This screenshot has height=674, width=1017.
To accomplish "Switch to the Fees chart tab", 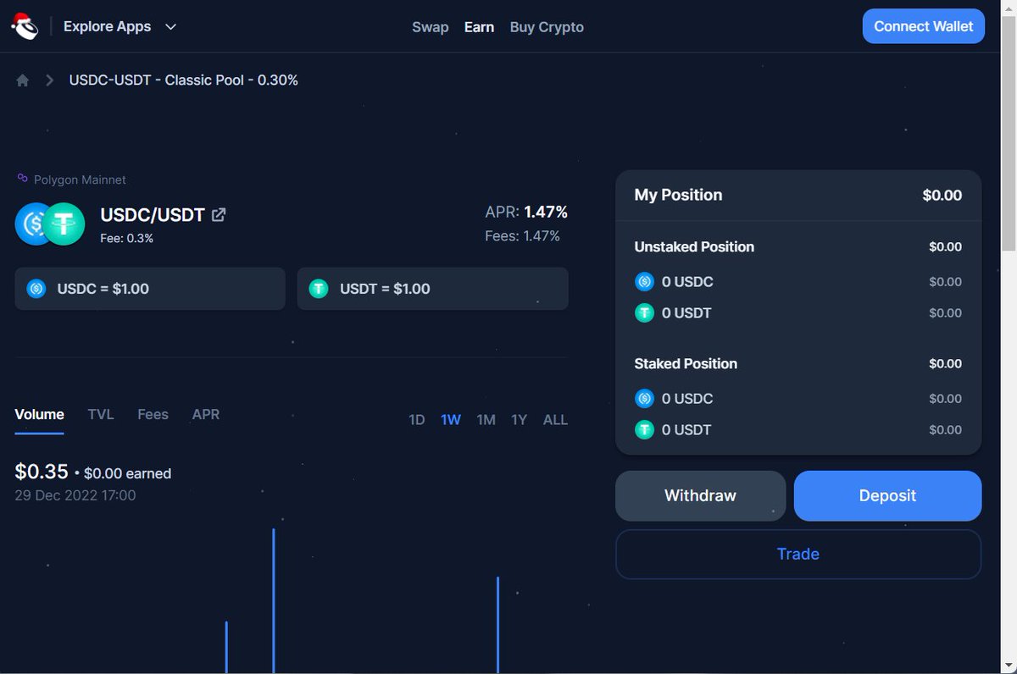I will 153,414.
